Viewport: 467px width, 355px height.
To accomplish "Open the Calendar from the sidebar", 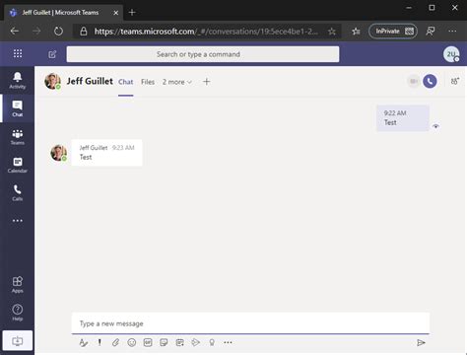I will pos(17,165).
